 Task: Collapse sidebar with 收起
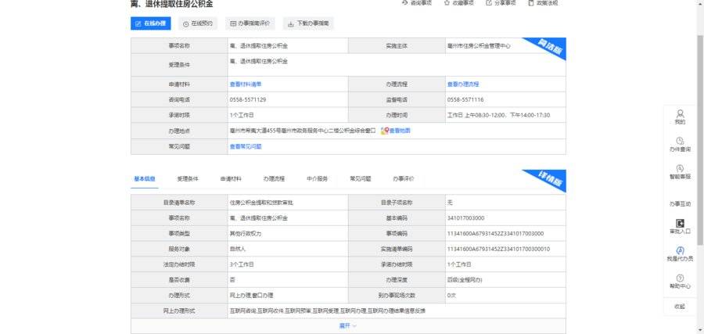pyautogui.click(x=680, y=306)
